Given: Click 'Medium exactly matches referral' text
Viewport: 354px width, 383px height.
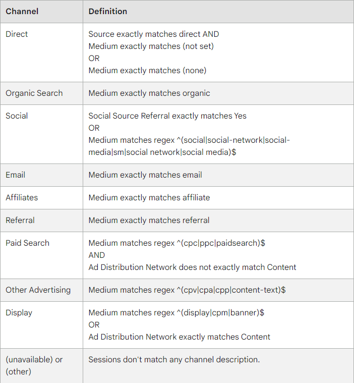Looking at the screenshot, I should point(149,221).
